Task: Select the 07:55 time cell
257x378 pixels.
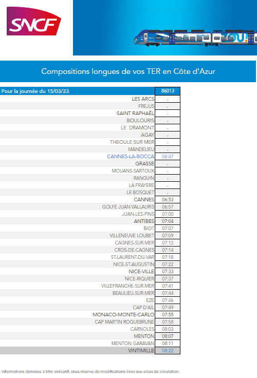Action: click(168, 315)
